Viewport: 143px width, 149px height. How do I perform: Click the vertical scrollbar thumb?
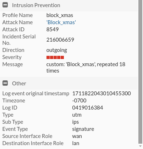[141, 72]
